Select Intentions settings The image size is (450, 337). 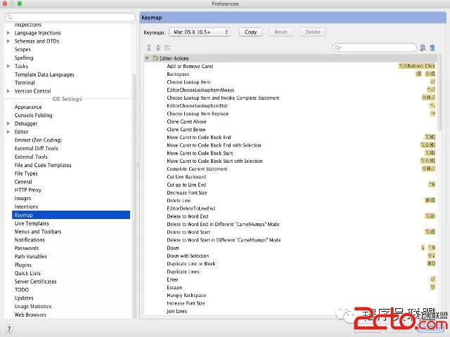coord(26,206)
